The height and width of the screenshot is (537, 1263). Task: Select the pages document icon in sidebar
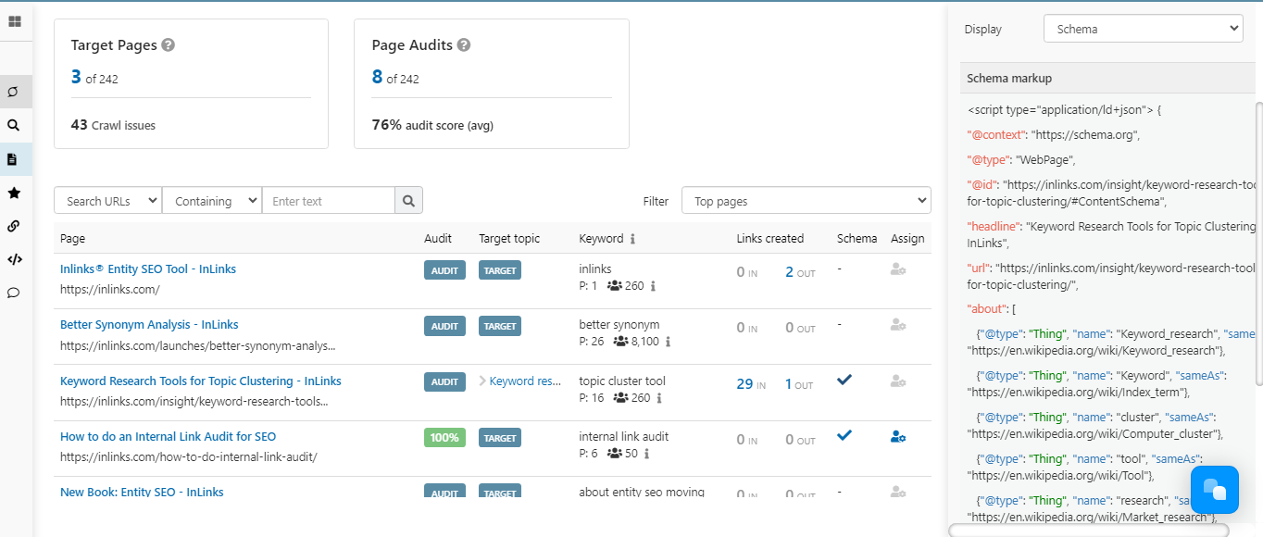[13, 159]
